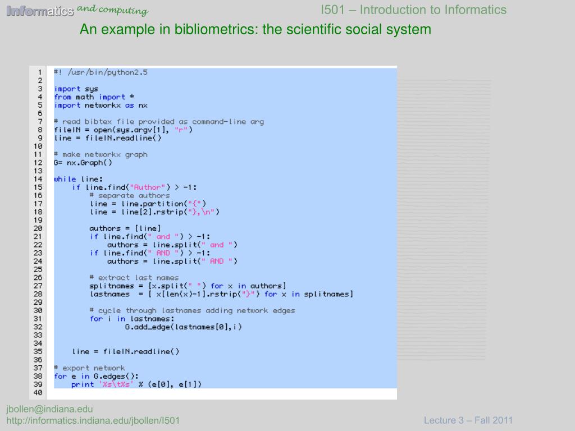Click the uppercase ' AND ' split line

[172, 262]
